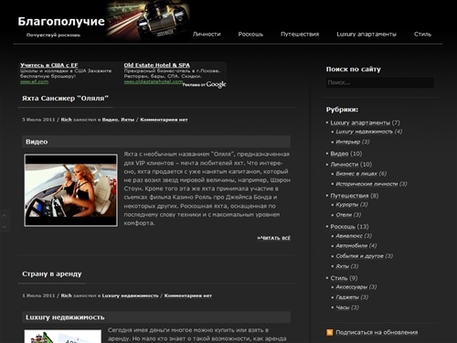Open Luxury недвижимость in post meta

[130, 295]
